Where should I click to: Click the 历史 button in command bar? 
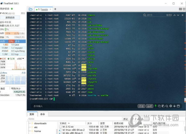tap(141, 106)
